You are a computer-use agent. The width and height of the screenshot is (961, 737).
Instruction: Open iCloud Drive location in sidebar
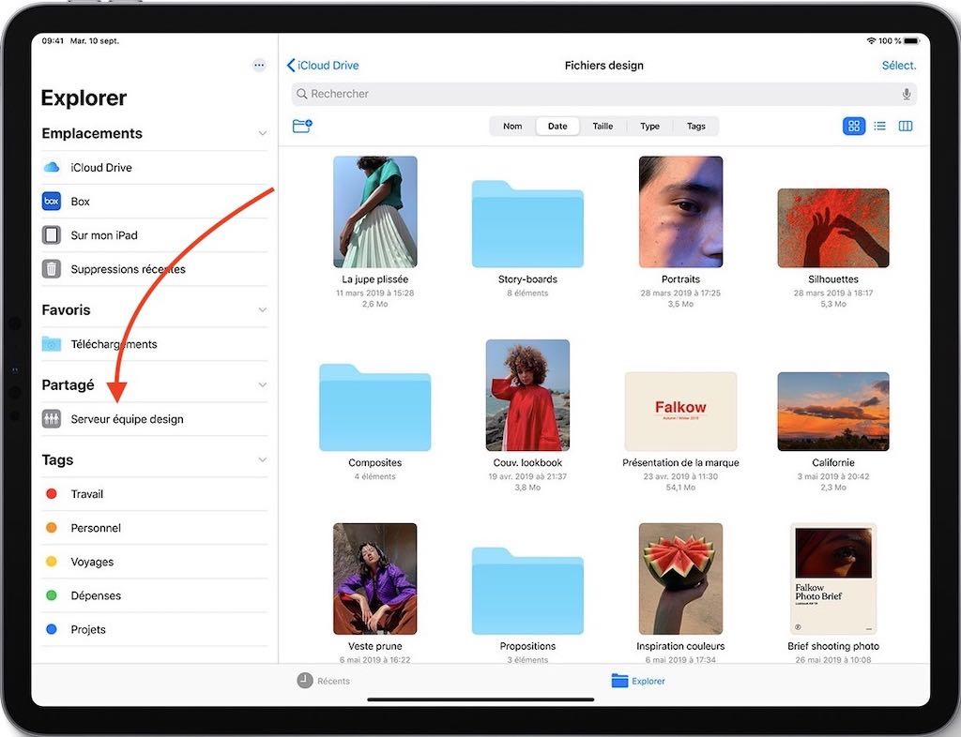[x=155, y=167]
